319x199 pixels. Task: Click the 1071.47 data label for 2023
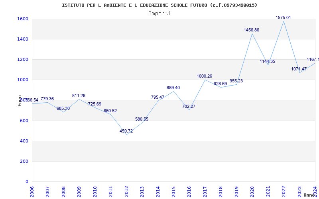[299, 69]
